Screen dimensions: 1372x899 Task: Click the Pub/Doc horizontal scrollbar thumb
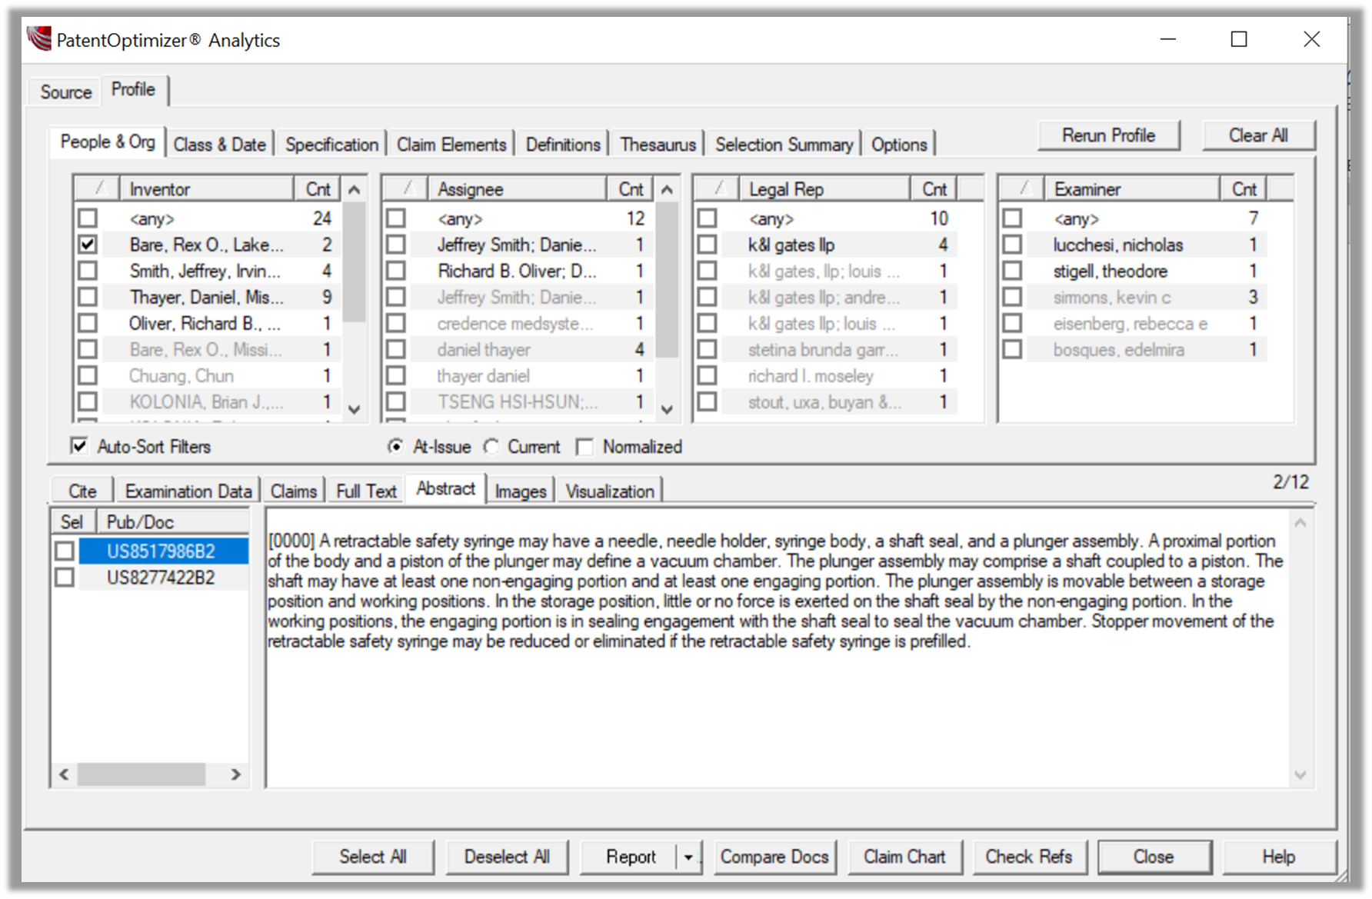coord(142,774)
